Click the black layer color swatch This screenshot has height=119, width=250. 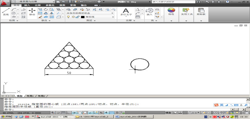click(83, 17)
